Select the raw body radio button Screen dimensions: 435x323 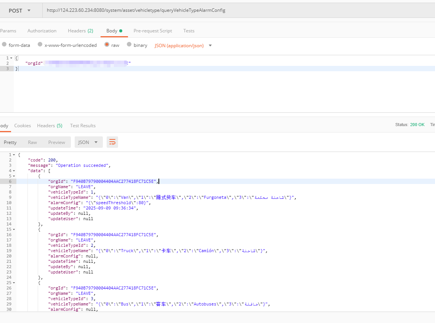pos(107,45)
